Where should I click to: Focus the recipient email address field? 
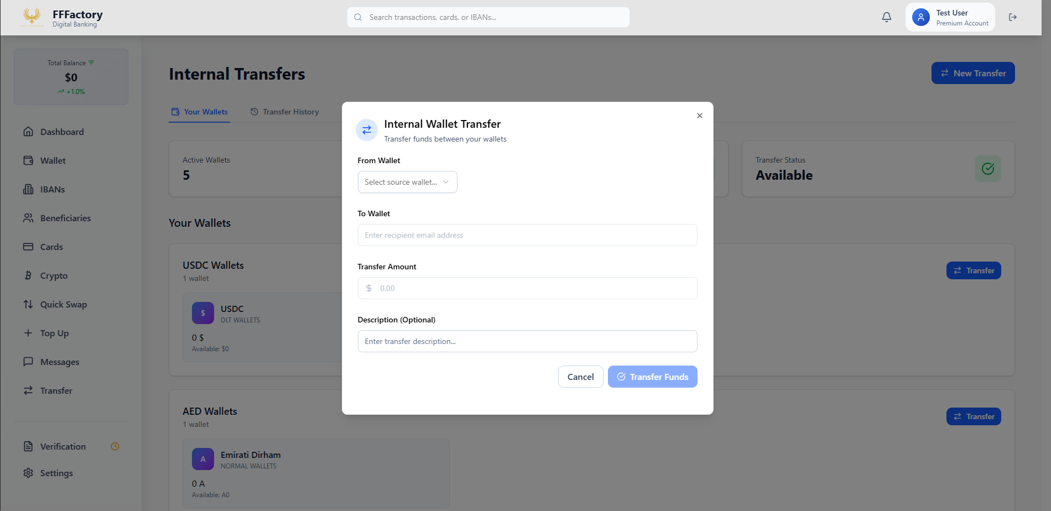[527, 235]
